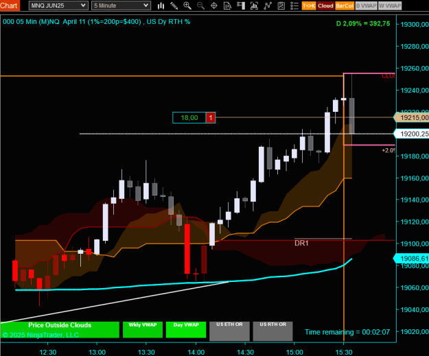This screenshot has height=356, width=429.
Task: Click the Wkly VWAP green button
Action: point(143,330)
